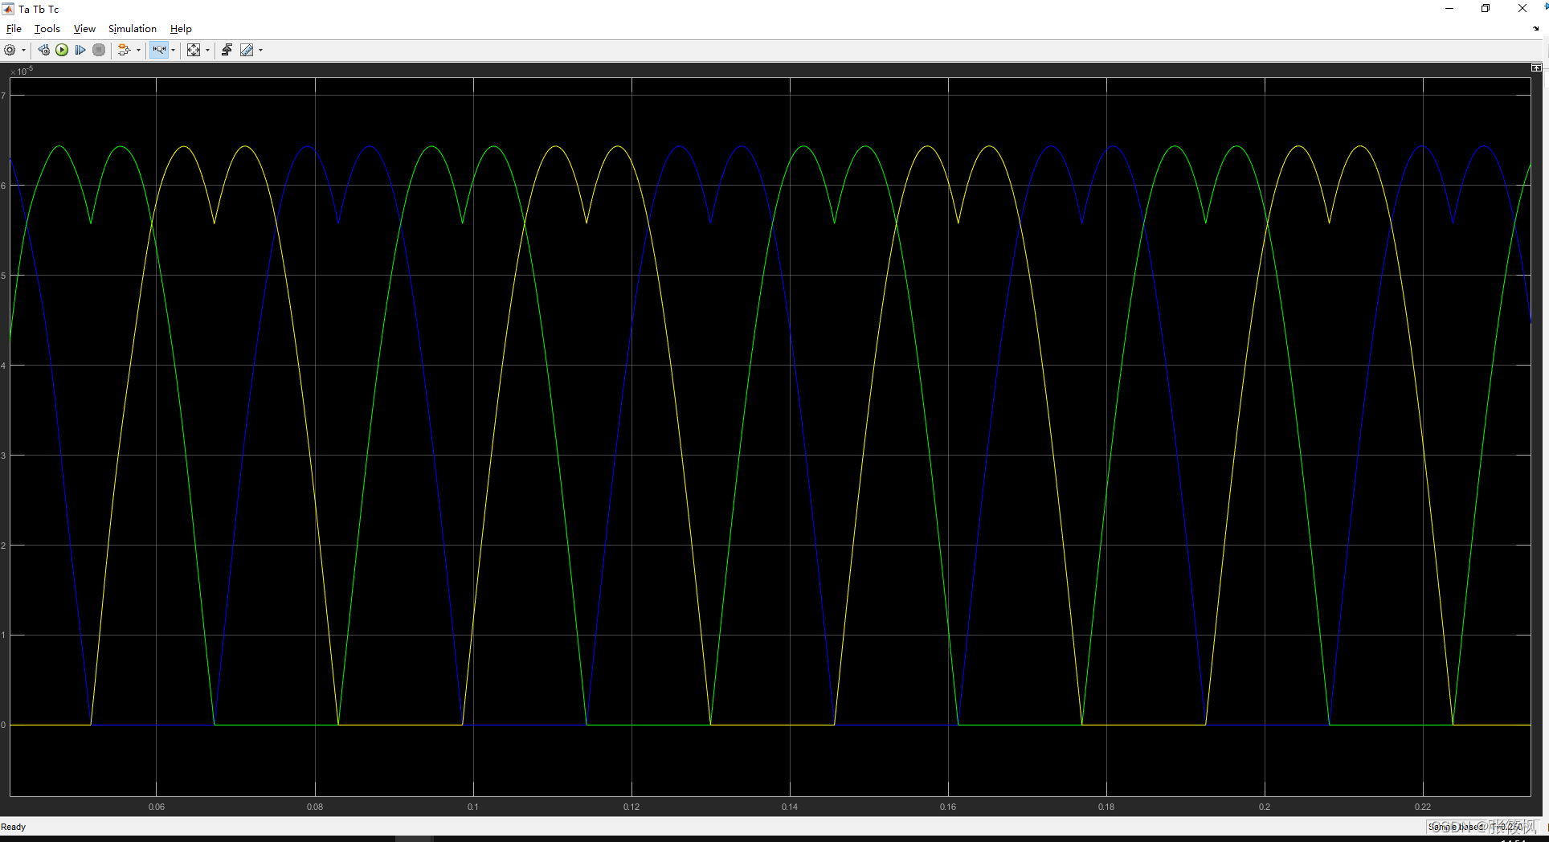The height and width of the screenshot is (842, 1549).
Task: Click Scale Axes Limits icon
Action: point(194,50)
